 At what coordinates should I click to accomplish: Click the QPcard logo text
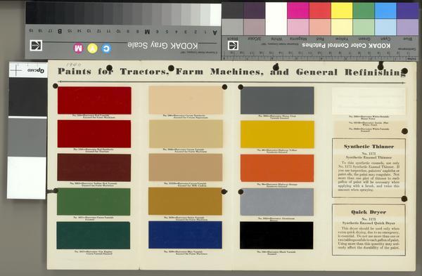pos(36,70)
